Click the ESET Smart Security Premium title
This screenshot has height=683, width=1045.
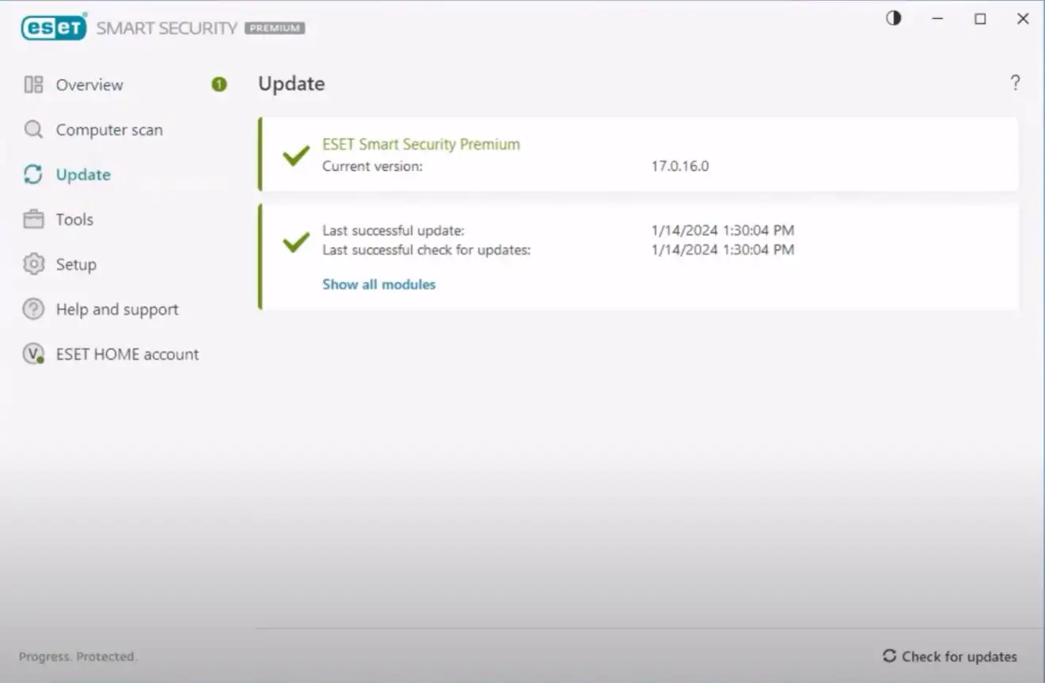click(x=421, y=144)
